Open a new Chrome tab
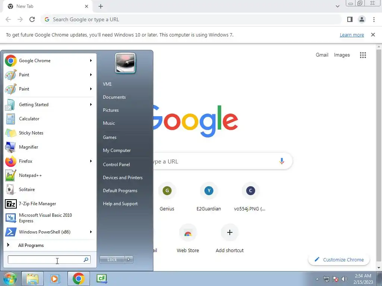Viewport: 382px width, 286px height. click(x=101, y=6)
